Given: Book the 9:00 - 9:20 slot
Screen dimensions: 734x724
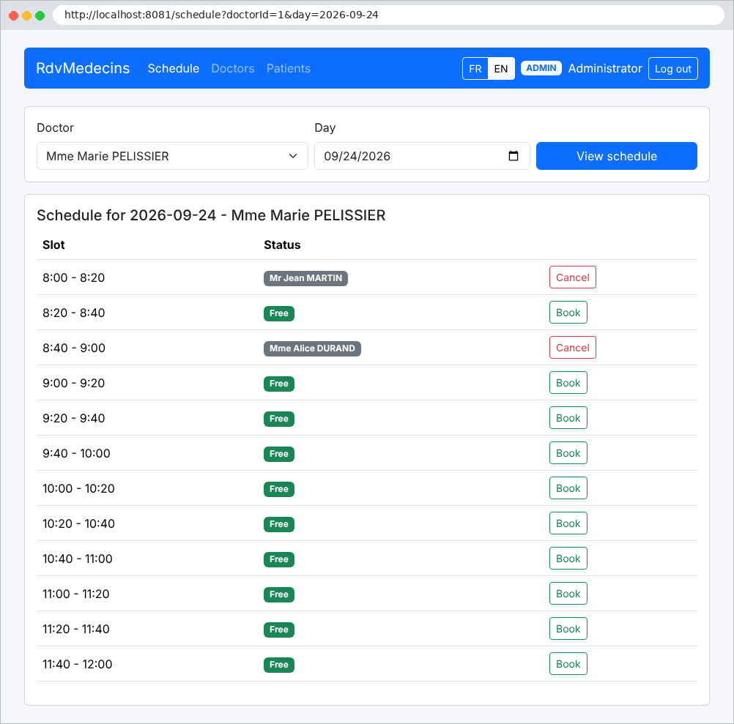Looking at the screenshot, I should tap(568, 383).
